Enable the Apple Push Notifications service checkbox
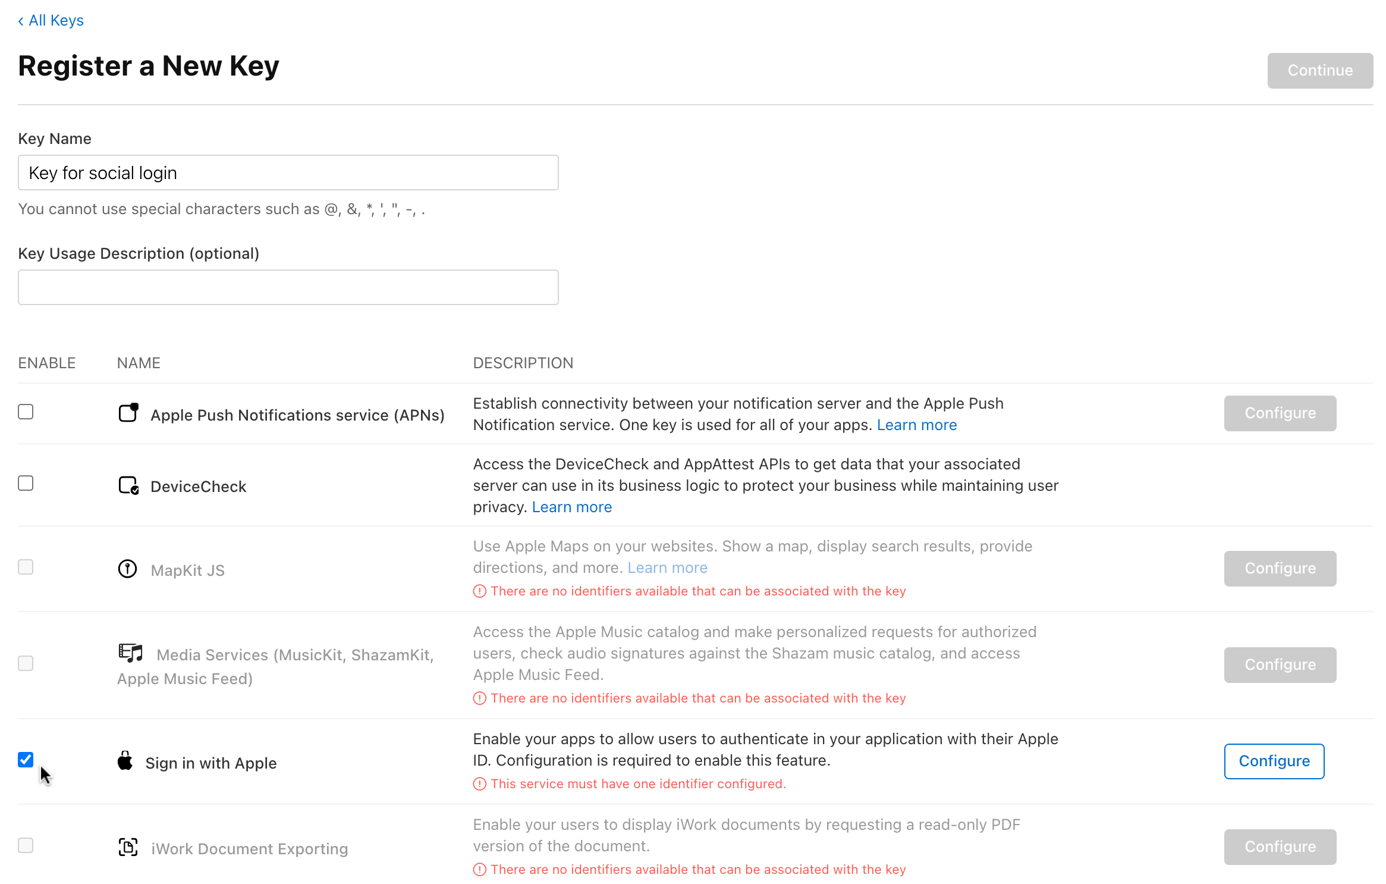Screen dimensions: 1386x884 point(26,412)
